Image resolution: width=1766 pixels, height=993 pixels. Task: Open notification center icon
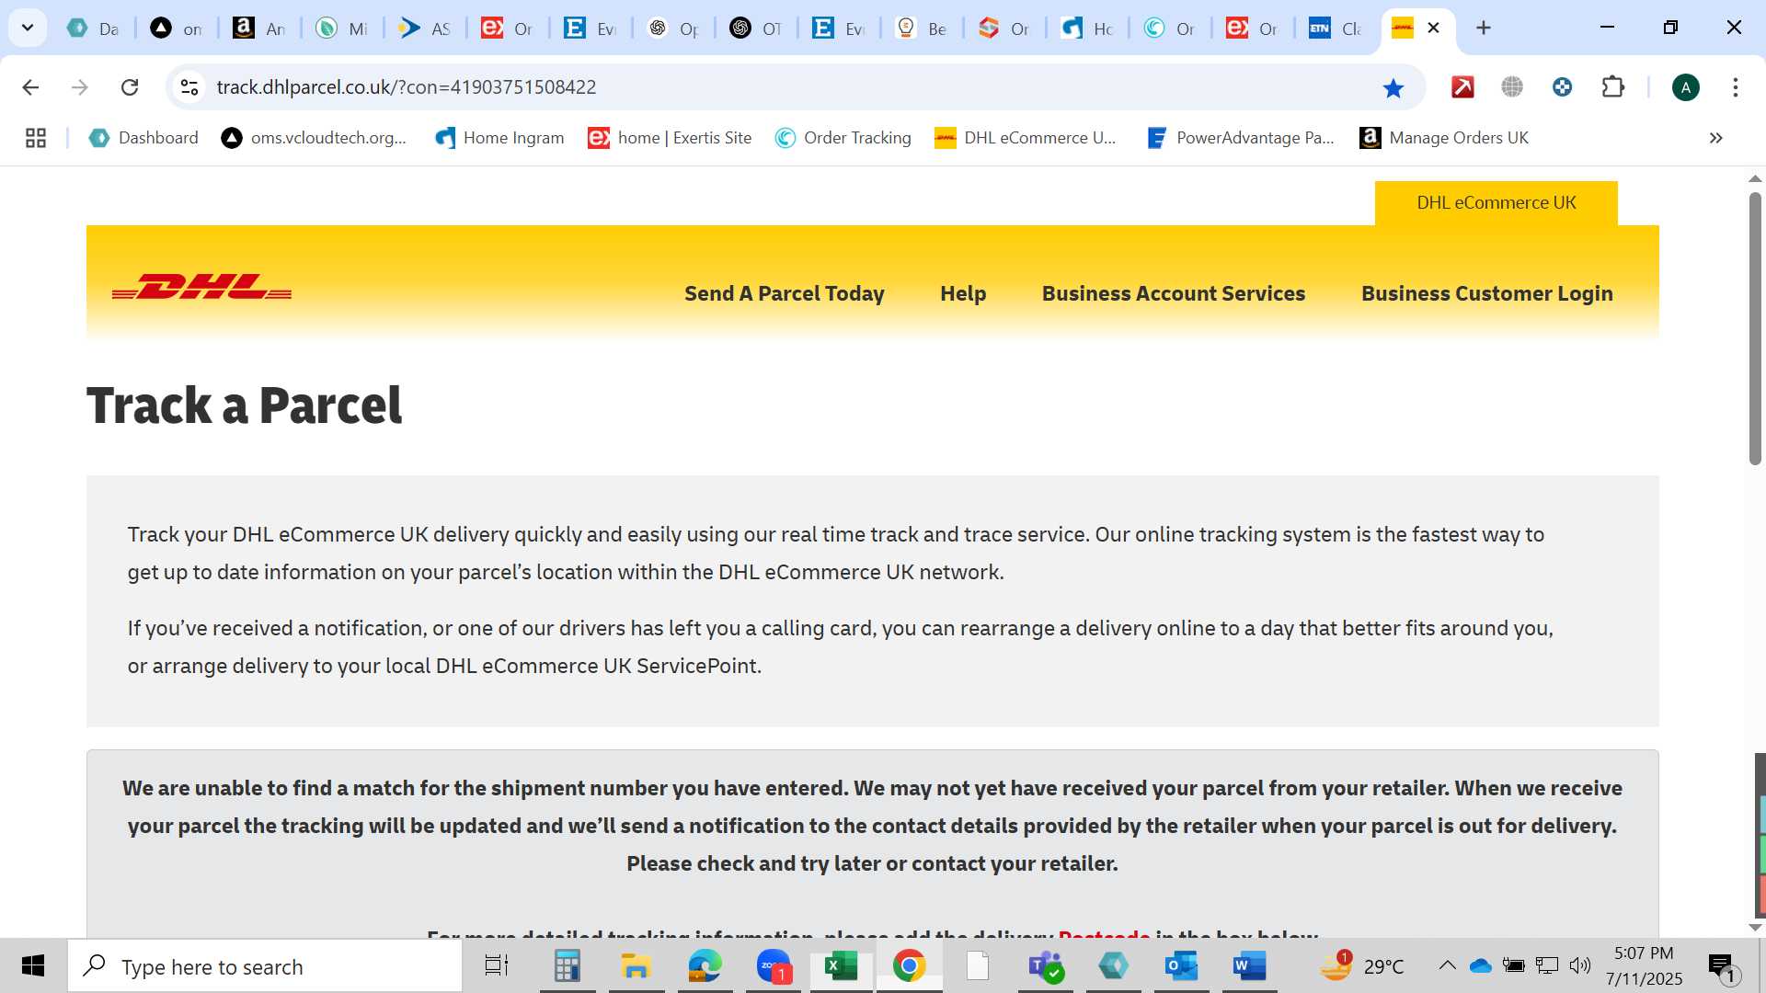click(x=1723, y=966)
